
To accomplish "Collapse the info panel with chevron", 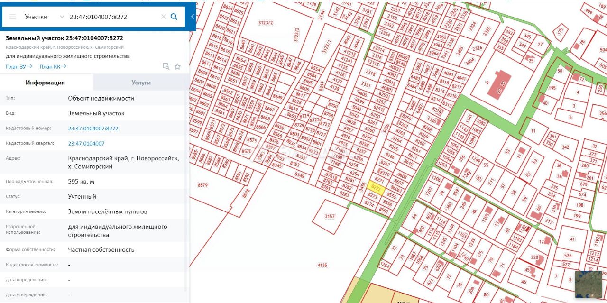I will point(193,17).
